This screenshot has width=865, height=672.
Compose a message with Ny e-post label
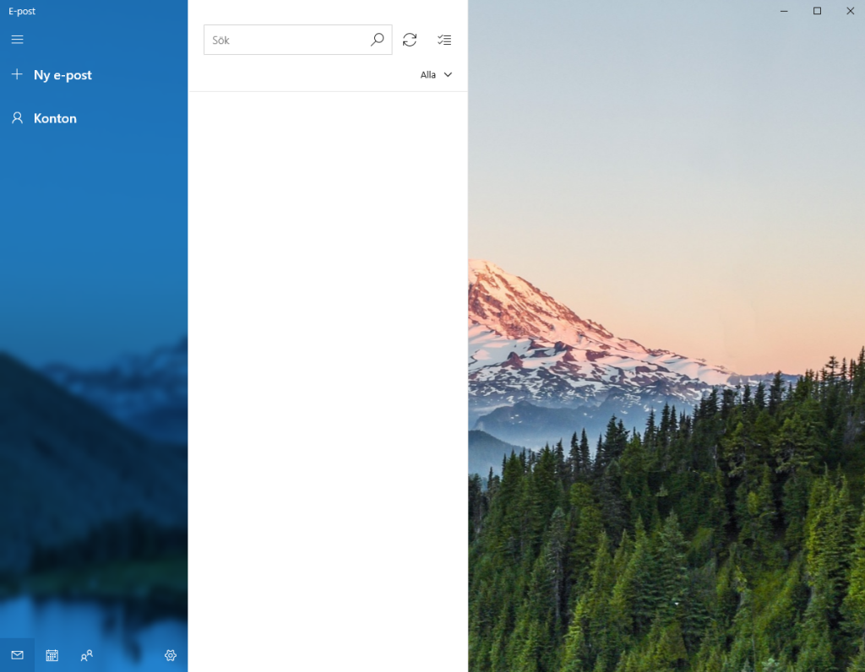tap(63, 75)
